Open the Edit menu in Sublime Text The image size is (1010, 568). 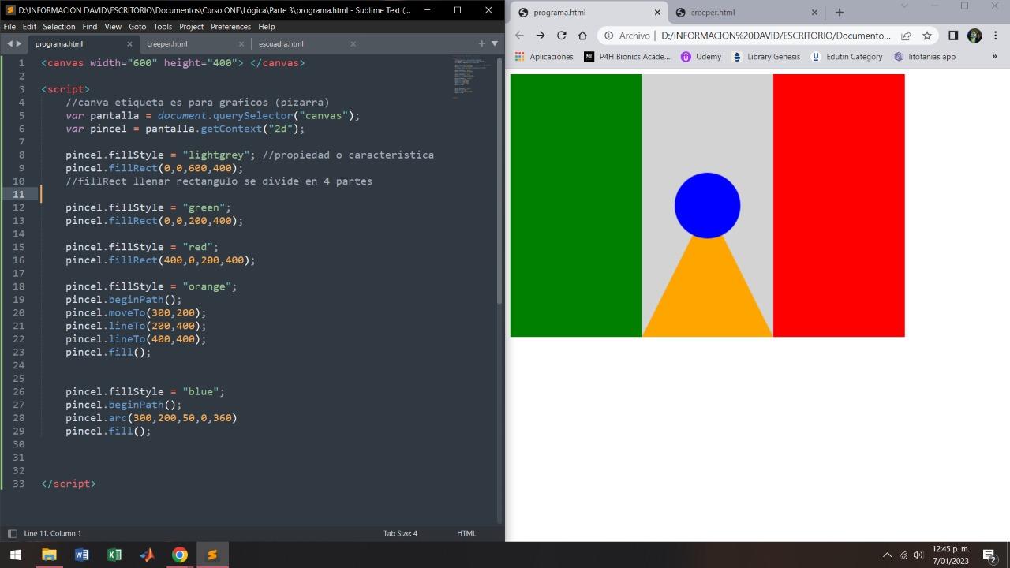pos(29,26)
